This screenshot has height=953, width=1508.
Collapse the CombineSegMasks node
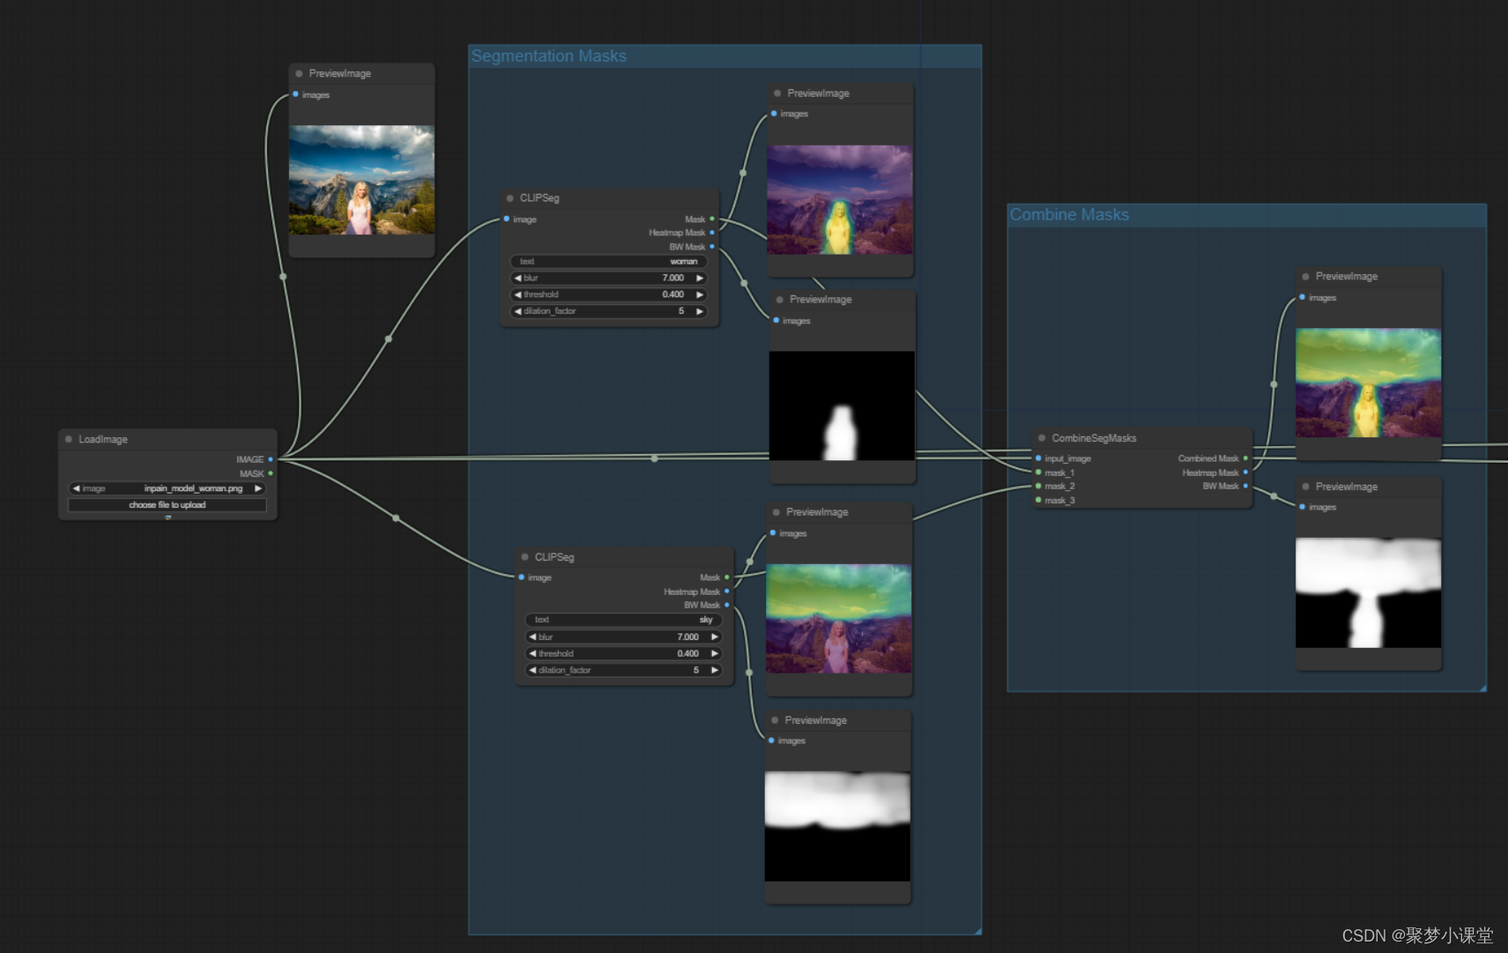tap(1042, 438)
